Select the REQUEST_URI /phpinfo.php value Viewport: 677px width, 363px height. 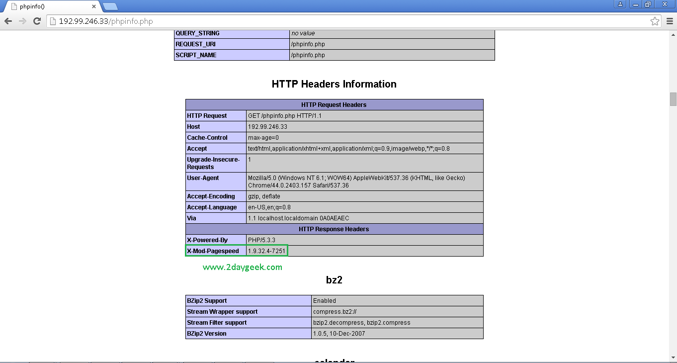tap(308, 44)
